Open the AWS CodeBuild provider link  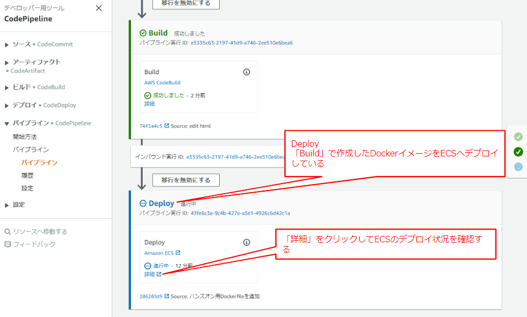click(x=162, y=83)
